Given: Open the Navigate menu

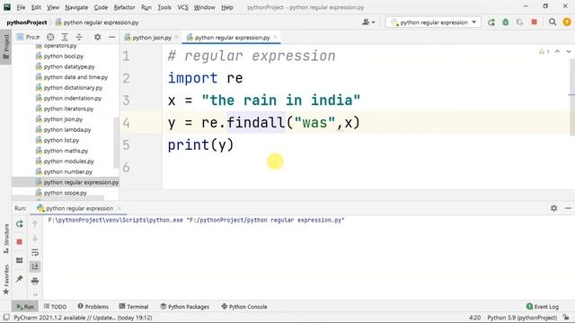Looking at the screenshot, I should click(x=76, y=7).
